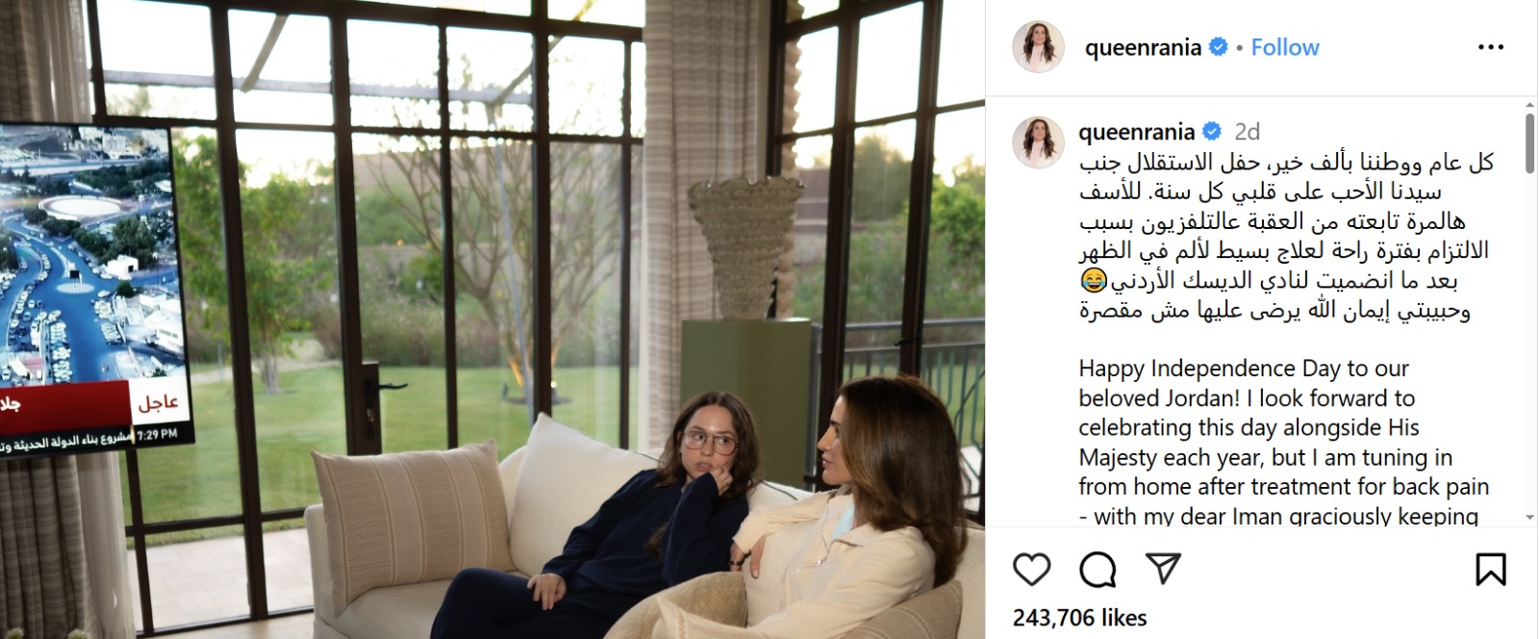Open caption profile picture avatar
Viewport: 1539px width, 639px height.
coord(1038,142)
